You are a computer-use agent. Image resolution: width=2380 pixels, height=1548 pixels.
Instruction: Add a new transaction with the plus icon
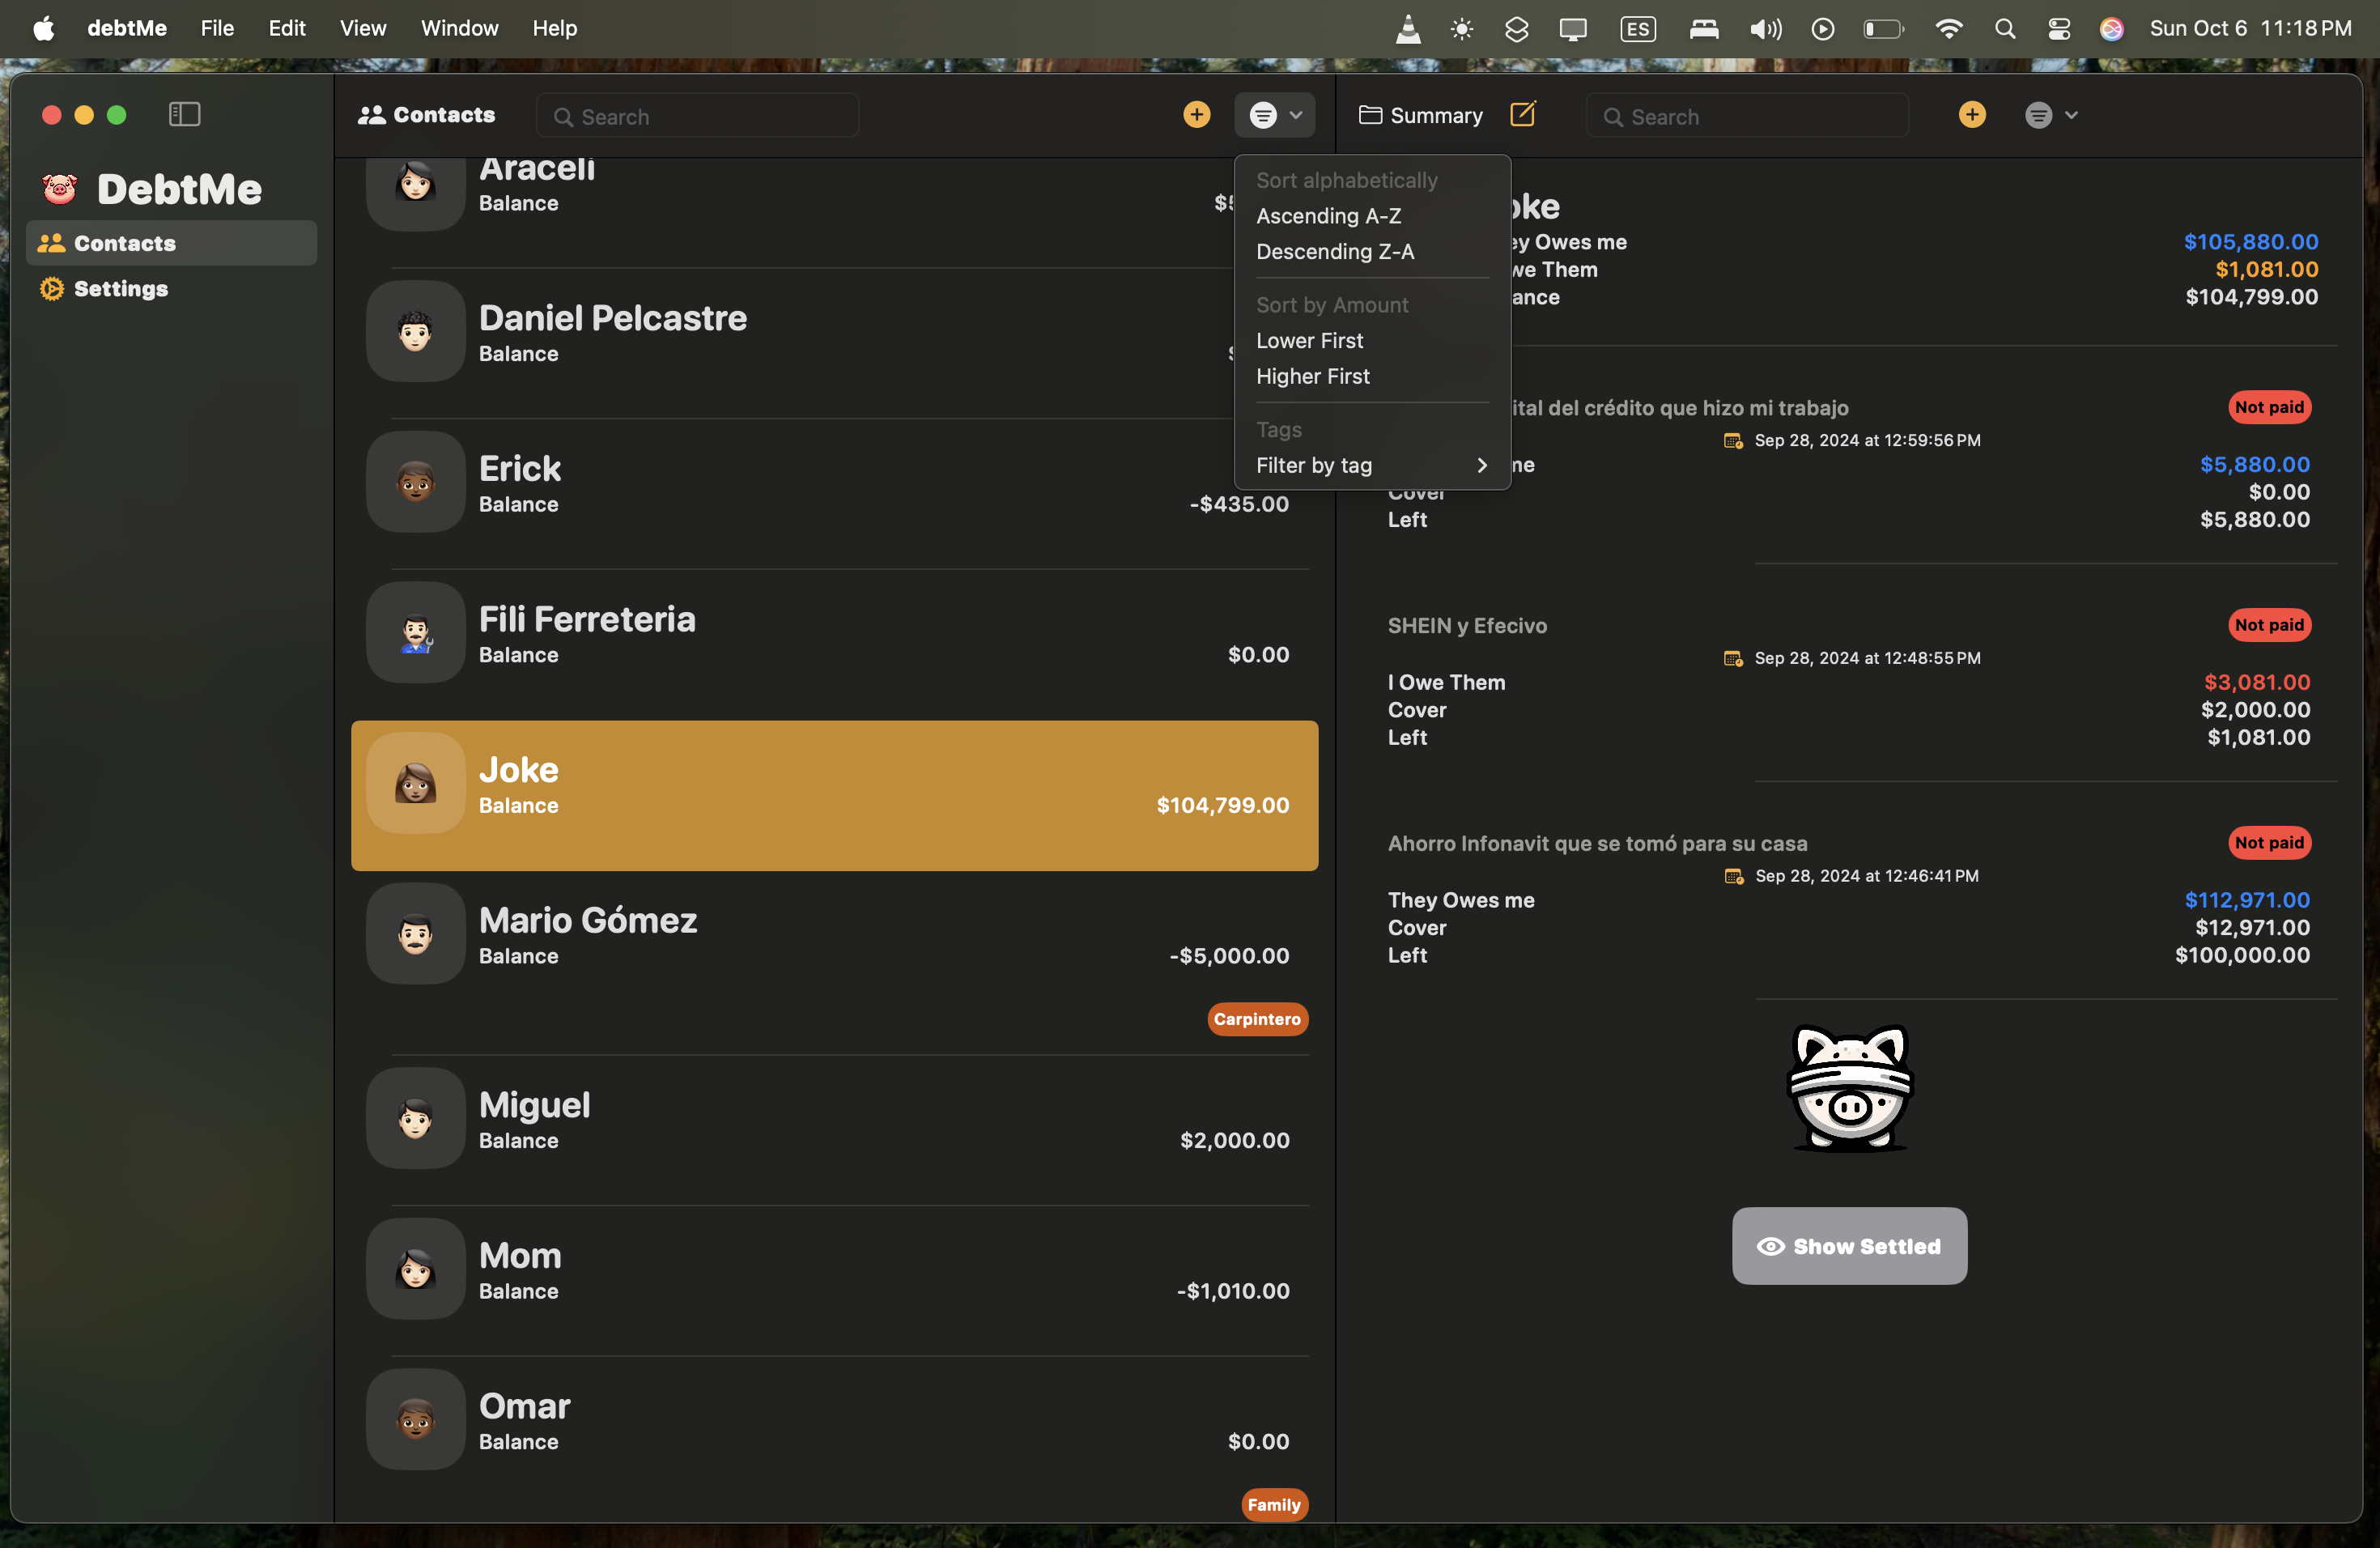(1971, 114)
